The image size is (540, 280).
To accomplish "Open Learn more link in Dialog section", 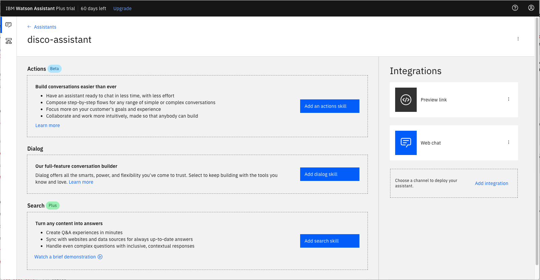I will click(81, 182).
